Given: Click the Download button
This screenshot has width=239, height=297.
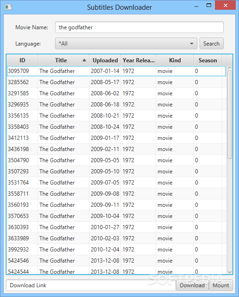Looking at the screenshot, I should pyautogui.click(x=192, y=285).
